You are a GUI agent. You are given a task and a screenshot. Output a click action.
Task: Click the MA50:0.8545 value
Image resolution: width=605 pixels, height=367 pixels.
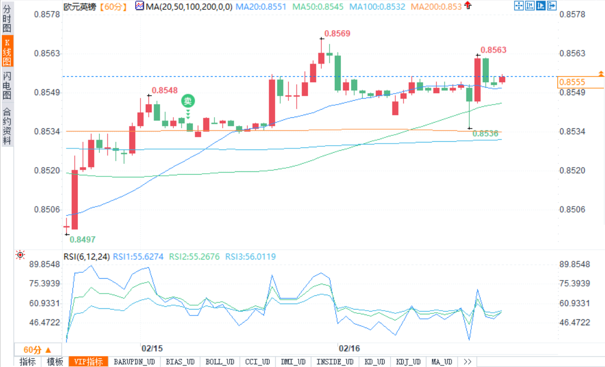pos(318,7)
